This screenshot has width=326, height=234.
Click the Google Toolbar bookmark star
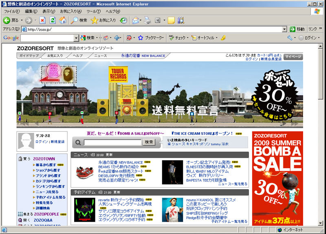click(x=141, y=38)
